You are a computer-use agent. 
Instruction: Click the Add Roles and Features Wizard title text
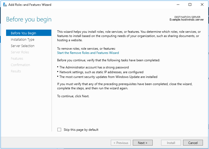(30, 5)
